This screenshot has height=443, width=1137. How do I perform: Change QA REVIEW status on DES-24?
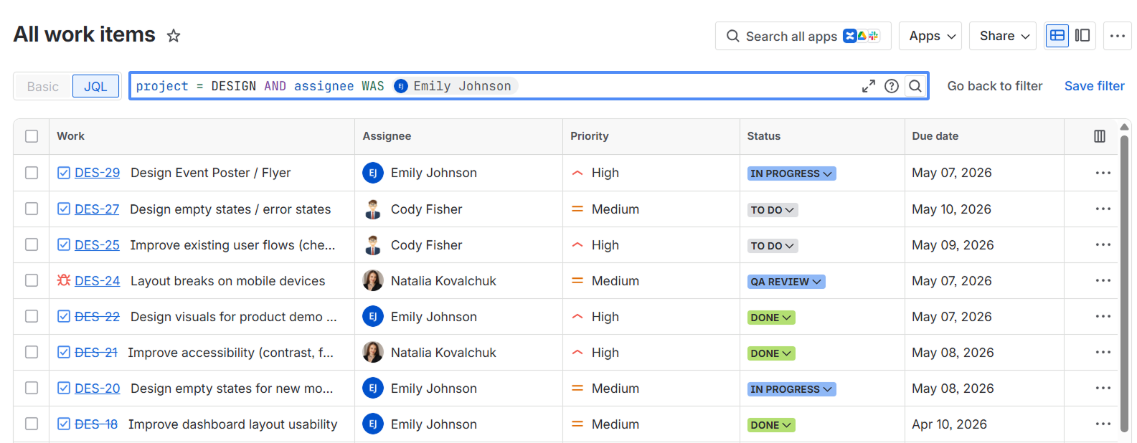tap(786, 282)
